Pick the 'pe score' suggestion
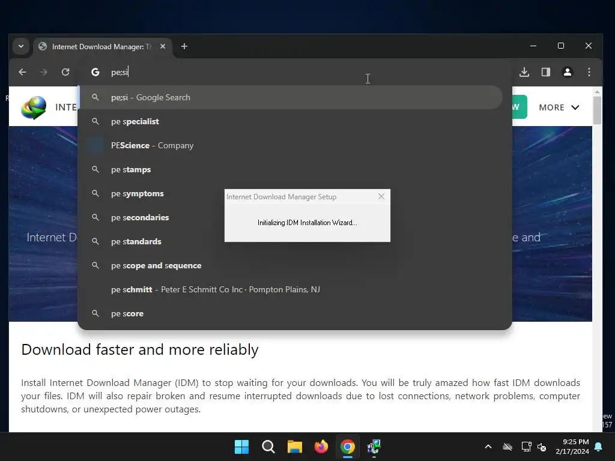The width and height of the screenshot is (615, 461). point(291,313)
